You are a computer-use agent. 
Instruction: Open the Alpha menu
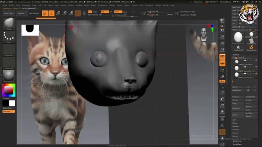pos(5,5)
